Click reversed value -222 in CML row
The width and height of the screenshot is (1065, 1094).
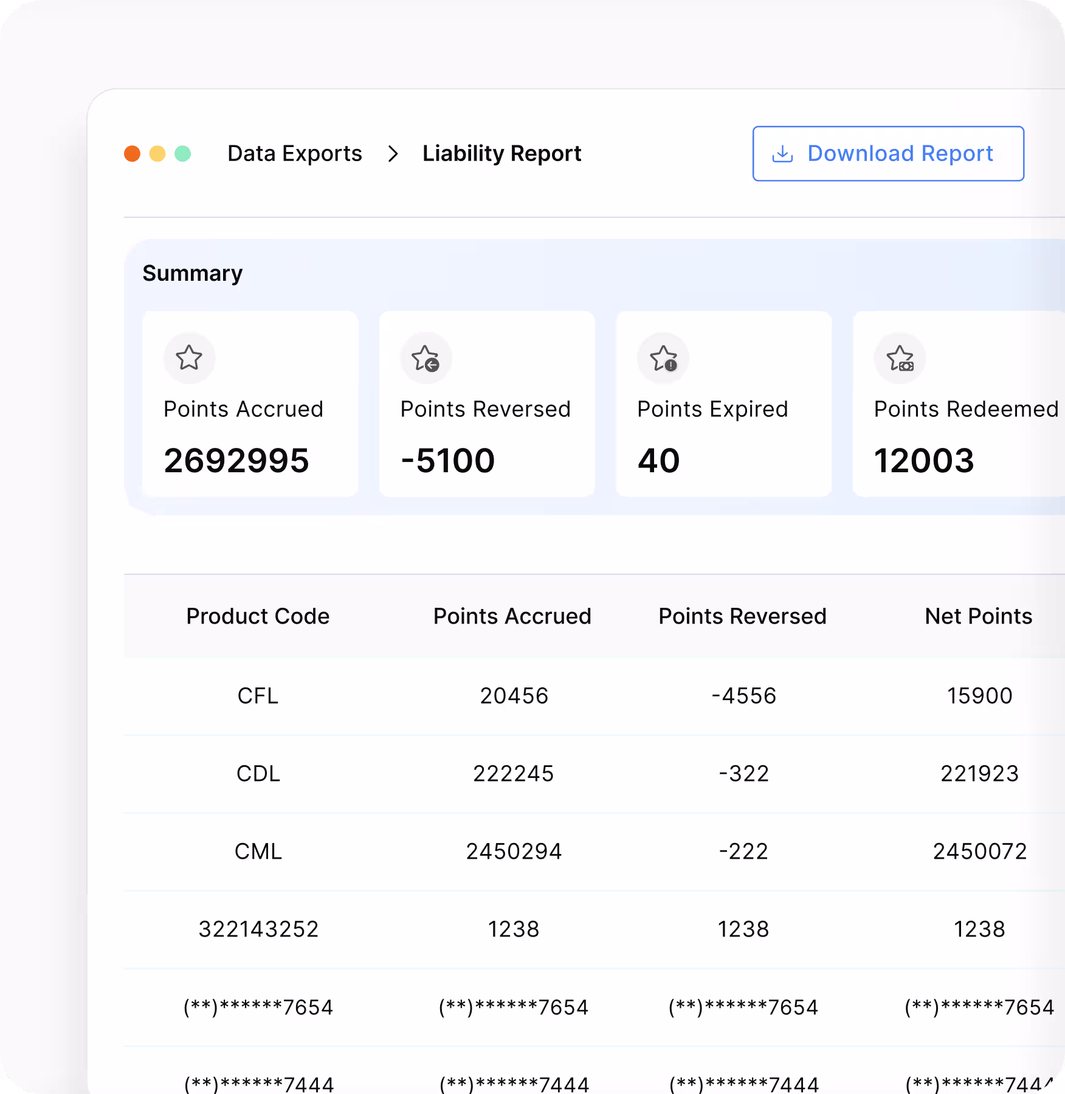(x=744, y=851)
